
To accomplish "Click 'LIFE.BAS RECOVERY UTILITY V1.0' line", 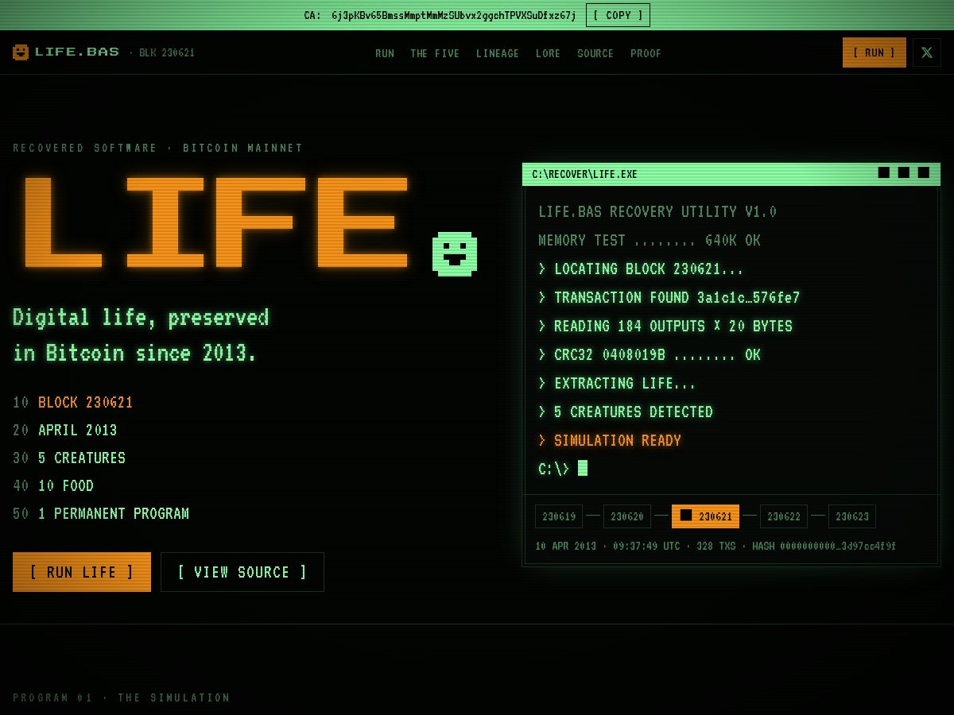I will (x=657, y=212).
